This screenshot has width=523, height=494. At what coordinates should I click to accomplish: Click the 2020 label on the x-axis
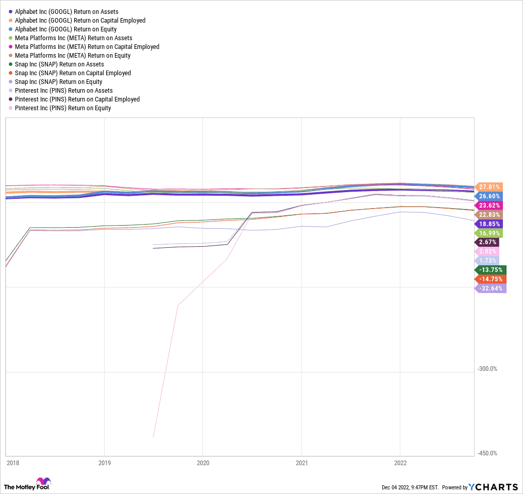(203, 463)
